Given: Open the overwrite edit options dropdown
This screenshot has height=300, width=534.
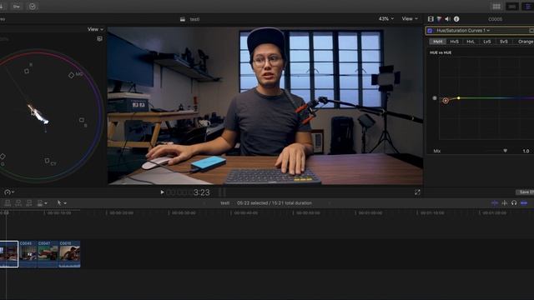Looking at the screenshot, I should click(42, 203).
